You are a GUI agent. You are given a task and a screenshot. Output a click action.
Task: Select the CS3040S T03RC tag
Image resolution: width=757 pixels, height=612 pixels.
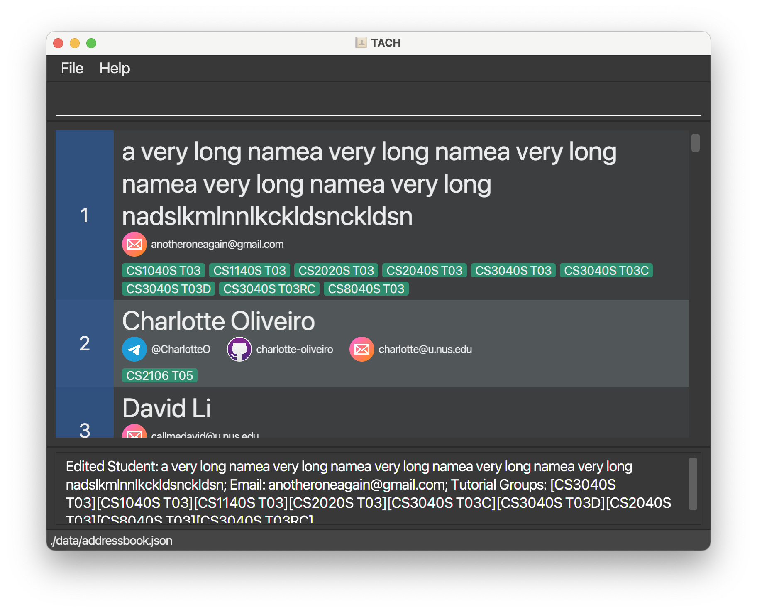pos(269,289)
